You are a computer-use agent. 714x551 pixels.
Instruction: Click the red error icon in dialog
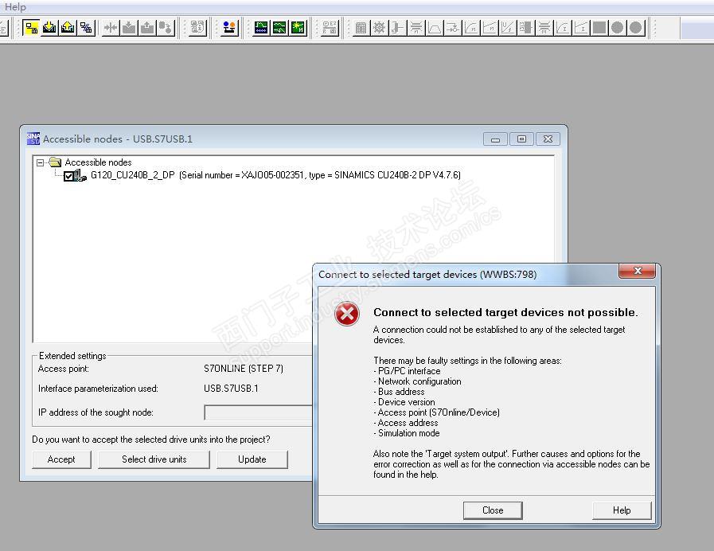point(347,314)
